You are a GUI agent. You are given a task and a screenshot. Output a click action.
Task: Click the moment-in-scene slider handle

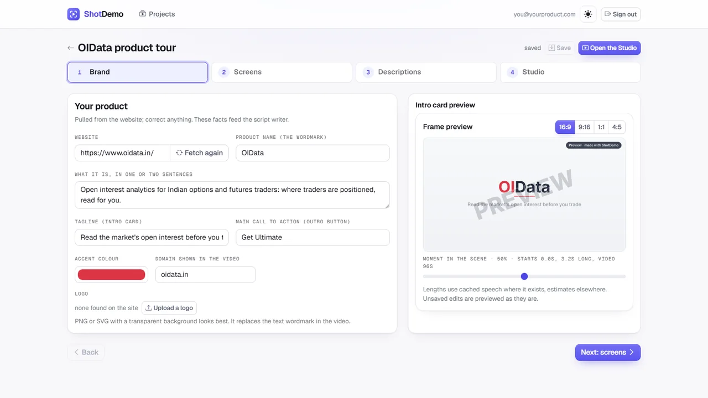click(x=524, y=276)
